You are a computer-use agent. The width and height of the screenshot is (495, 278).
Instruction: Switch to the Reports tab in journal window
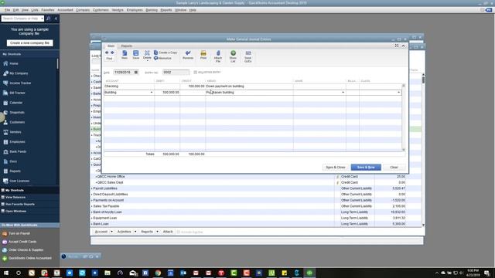pos(127,46)
